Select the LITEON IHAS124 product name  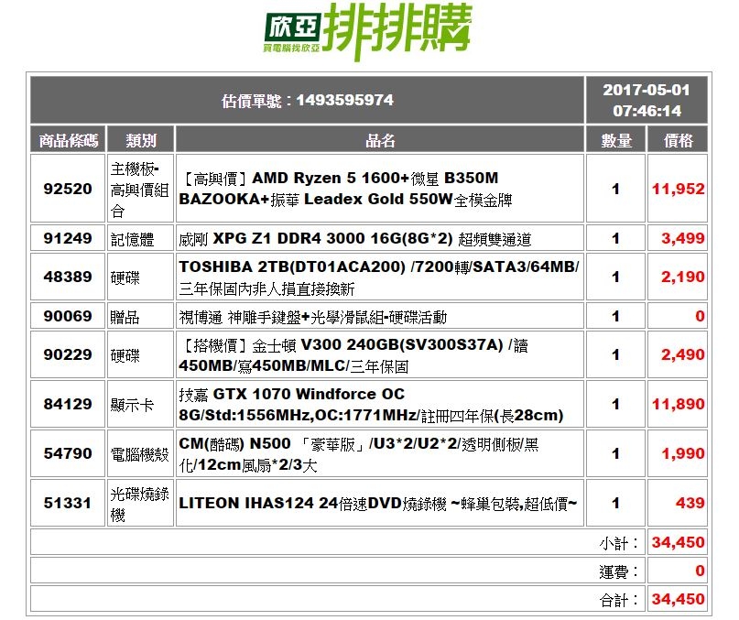[x=378, y=504]
